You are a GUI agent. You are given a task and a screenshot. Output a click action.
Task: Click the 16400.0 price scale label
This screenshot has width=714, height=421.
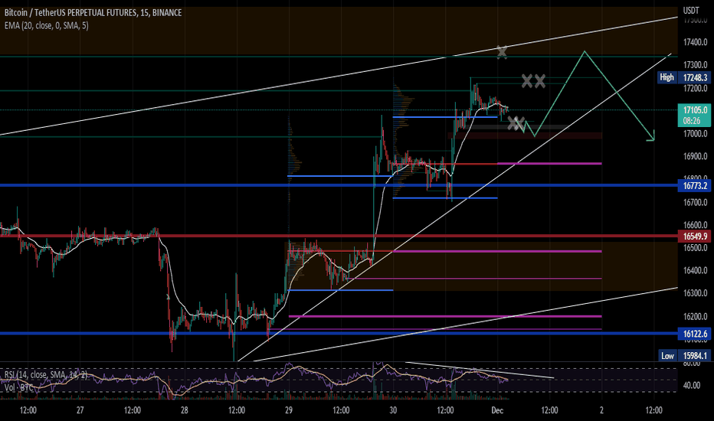tap(695, 270)
